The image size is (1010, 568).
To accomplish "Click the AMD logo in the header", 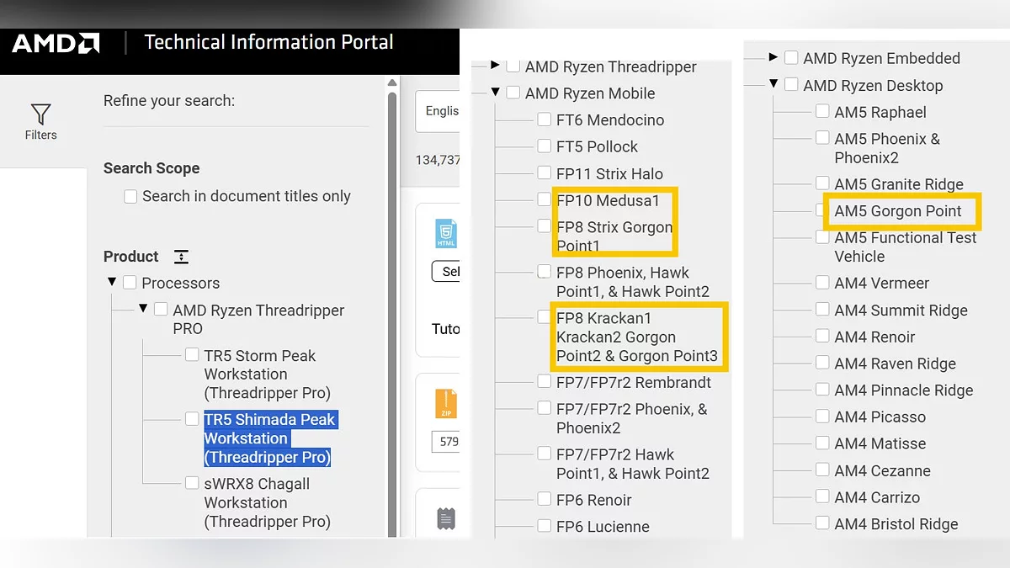I will coord(56,43).
